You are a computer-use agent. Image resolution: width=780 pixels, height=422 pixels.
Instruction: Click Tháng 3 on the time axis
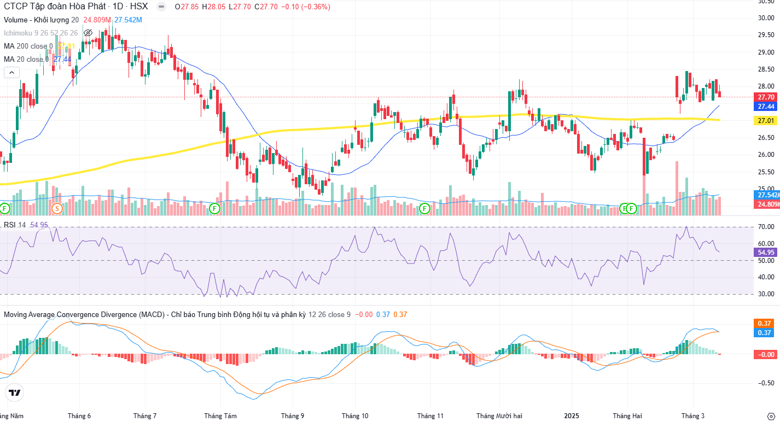click(693, 415)
